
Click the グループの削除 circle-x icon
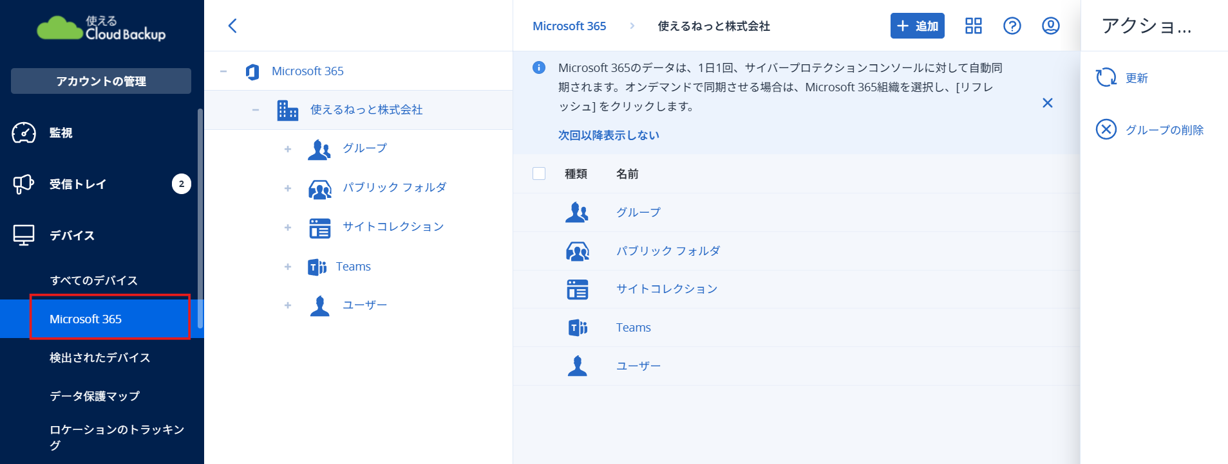1106,129
